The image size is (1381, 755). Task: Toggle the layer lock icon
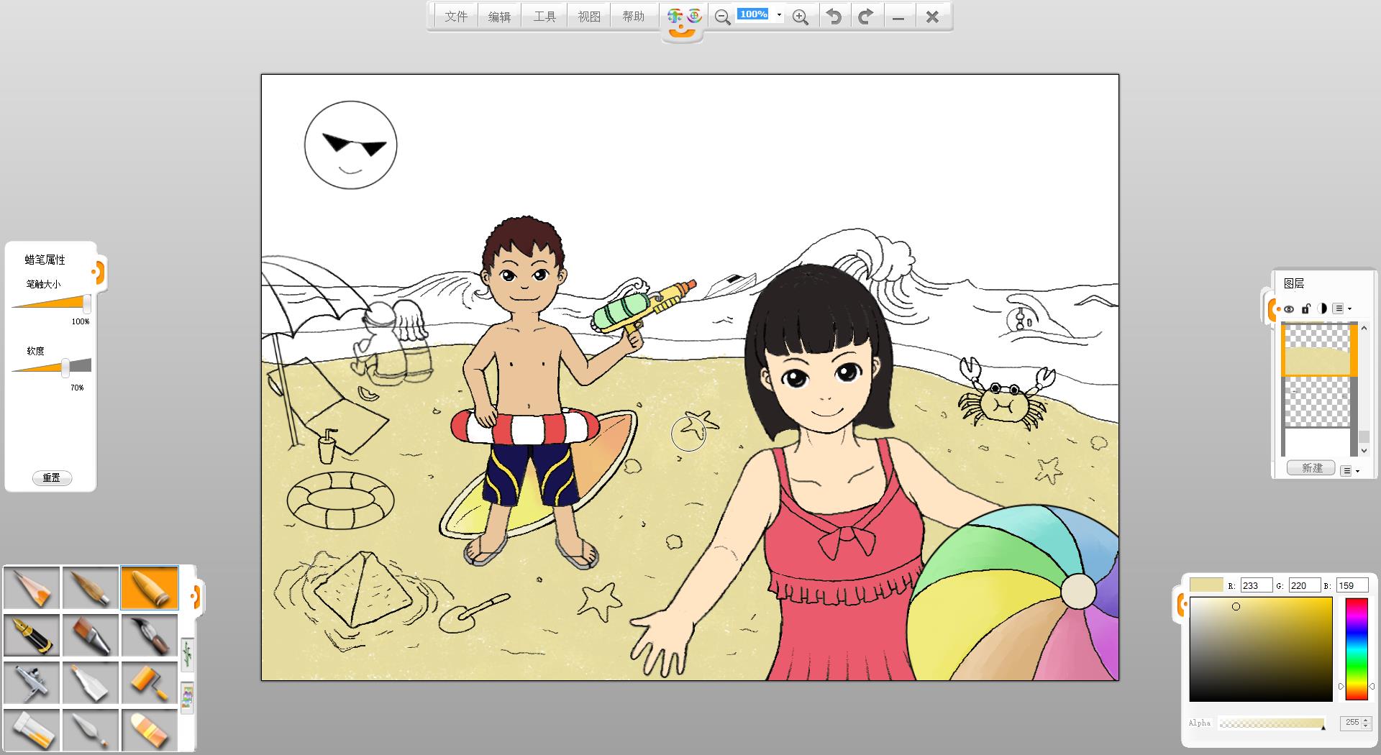pyautogui.click(x=1305, y=309)
